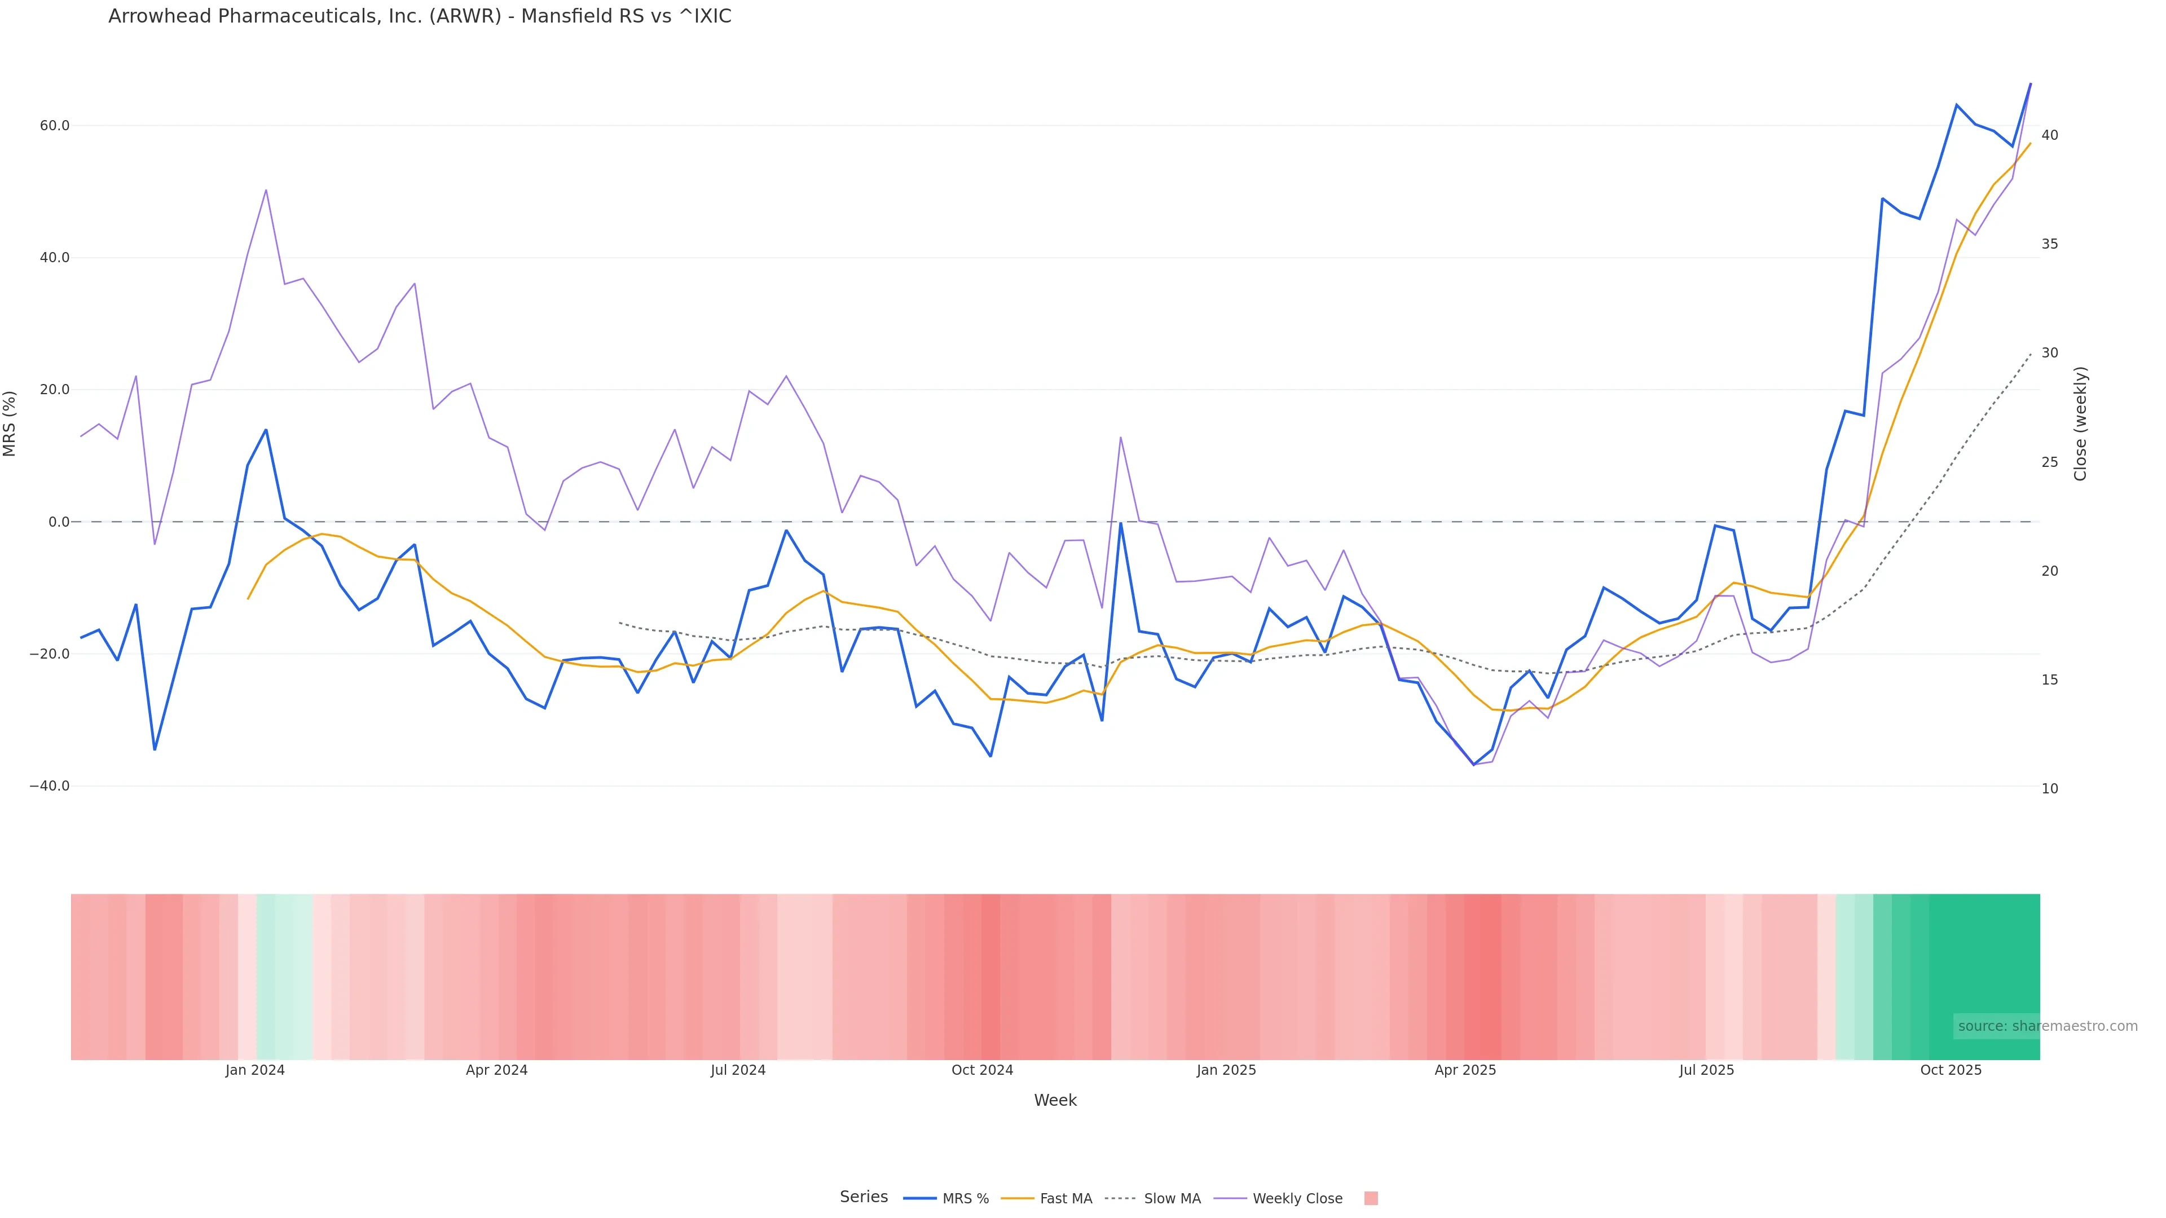2166x1218 pixels.
Task: Click the Jul 2024 axis tick label
Action: click(x=738, y=1070)
